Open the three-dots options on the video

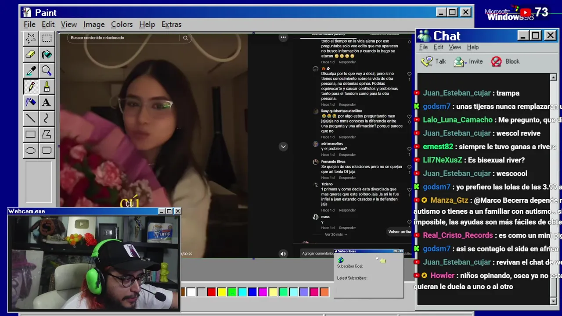pyautogui.click(x=283, y=37)
